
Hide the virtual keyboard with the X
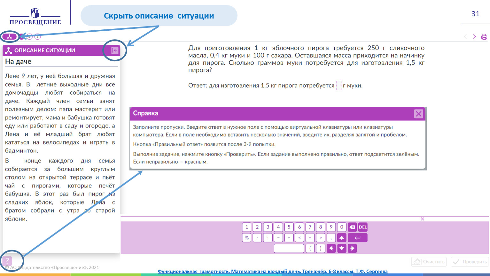tap(423, 219)
